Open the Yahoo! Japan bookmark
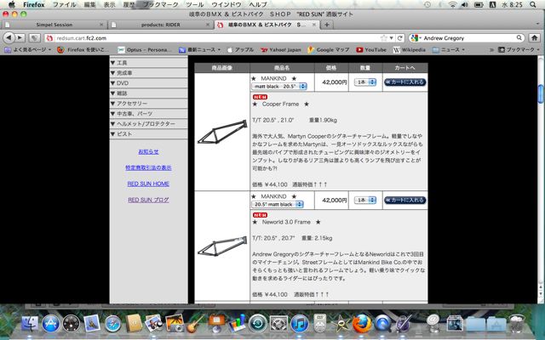 point(281,49)
